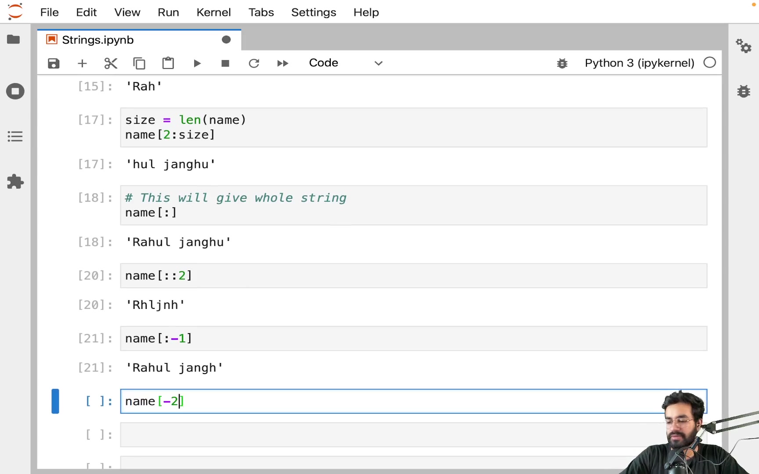Screen dimensions: 759x474
Task: Click into the name[-2] input cell
Action: (x=413, y=401)
